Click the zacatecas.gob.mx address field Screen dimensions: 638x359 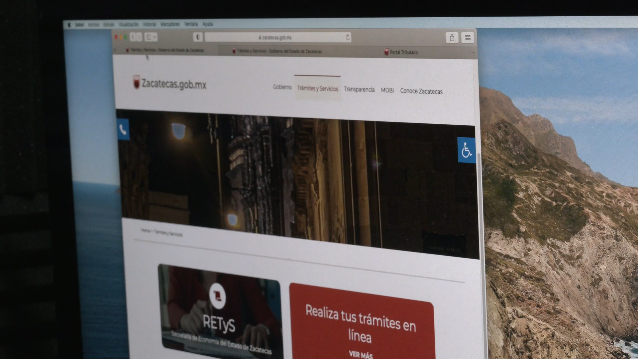pos(275,38)
